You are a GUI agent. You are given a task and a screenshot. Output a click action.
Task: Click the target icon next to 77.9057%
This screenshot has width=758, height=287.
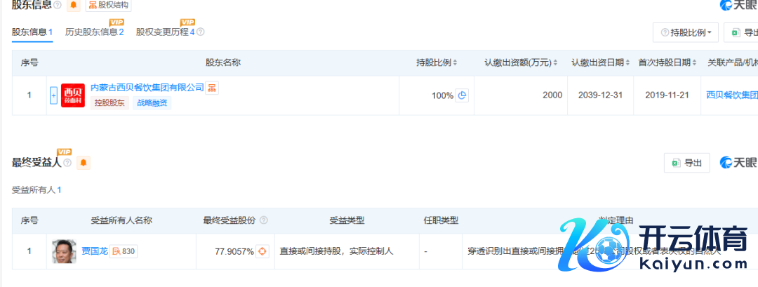point(262,251)
